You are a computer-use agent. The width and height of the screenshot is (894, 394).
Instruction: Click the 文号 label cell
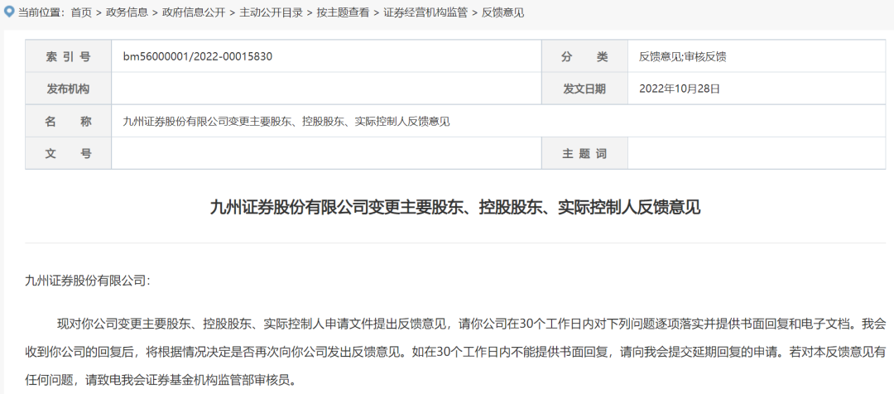click(x=69, y=153)
